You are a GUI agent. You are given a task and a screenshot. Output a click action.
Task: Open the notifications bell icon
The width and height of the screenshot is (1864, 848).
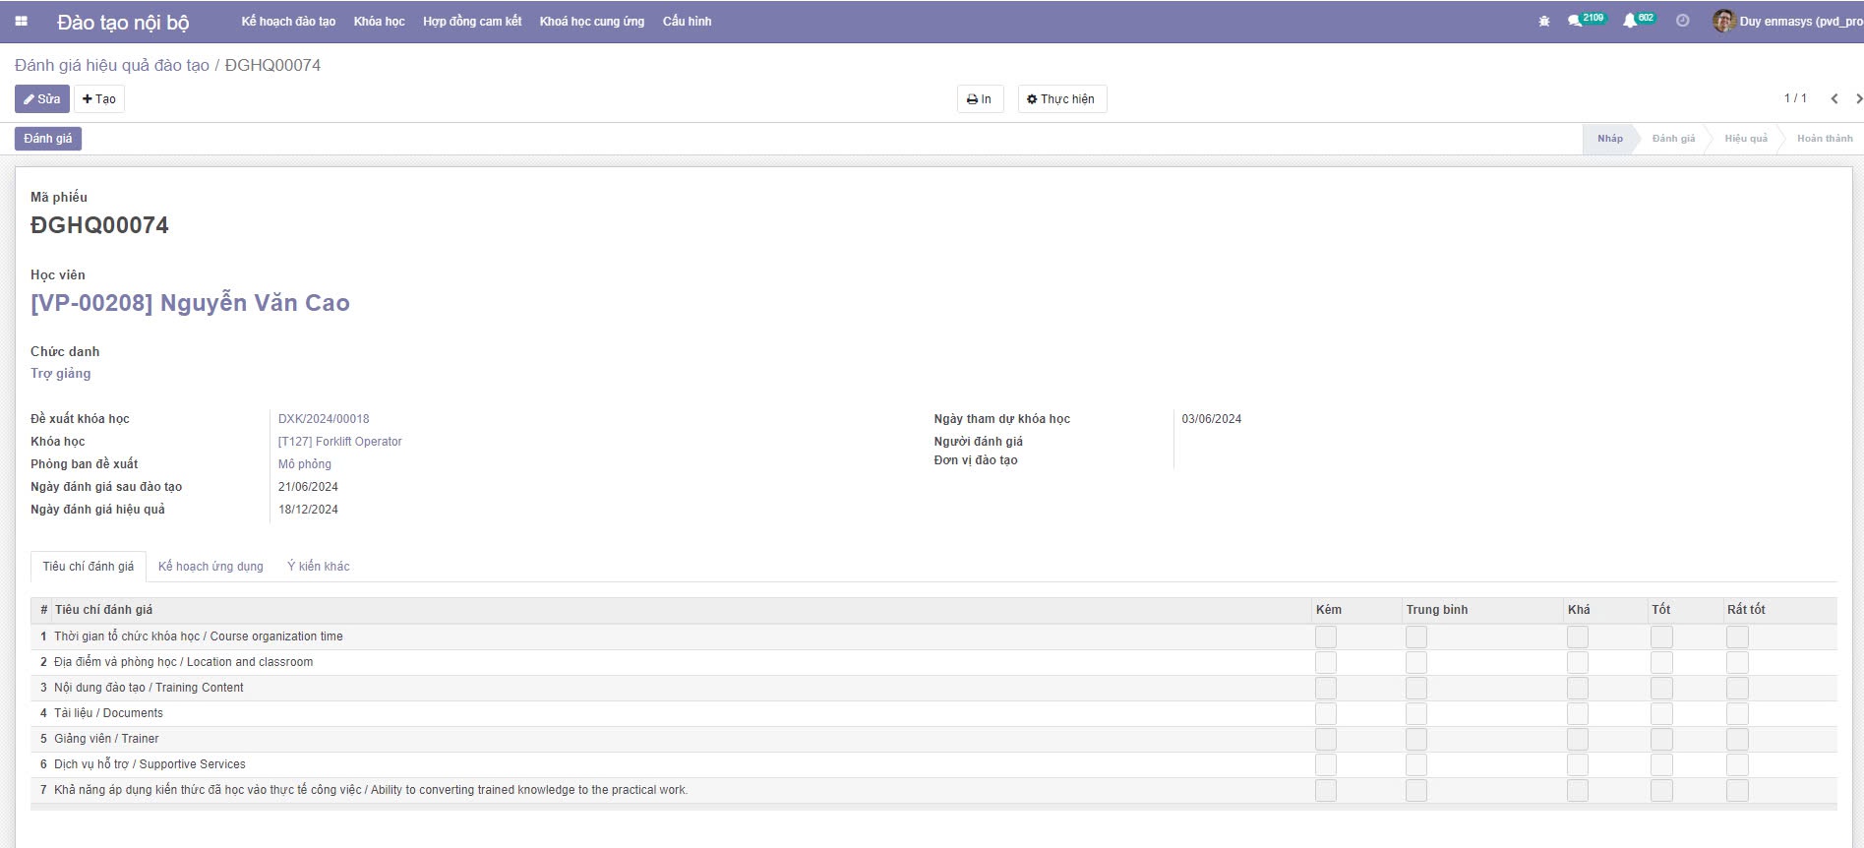[1630, 21]
